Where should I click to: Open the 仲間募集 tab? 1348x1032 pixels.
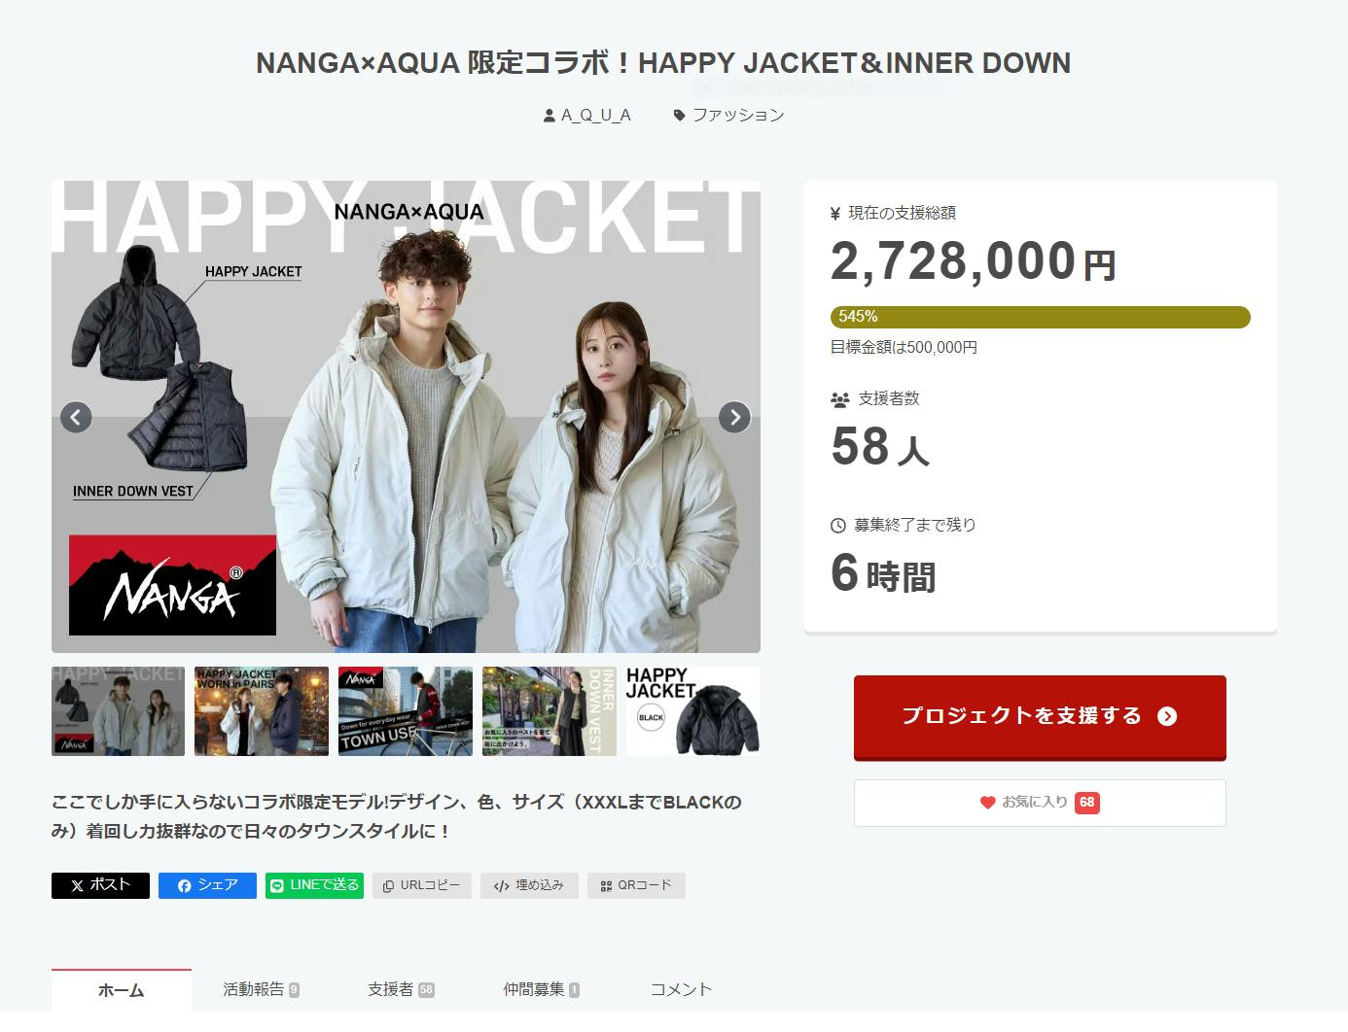coord(541,989)
